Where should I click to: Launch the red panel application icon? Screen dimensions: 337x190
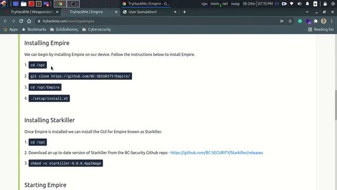tap(32, 4)
